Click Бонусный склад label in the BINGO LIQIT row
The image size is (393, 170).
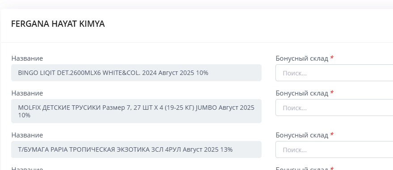click(302, 58)
